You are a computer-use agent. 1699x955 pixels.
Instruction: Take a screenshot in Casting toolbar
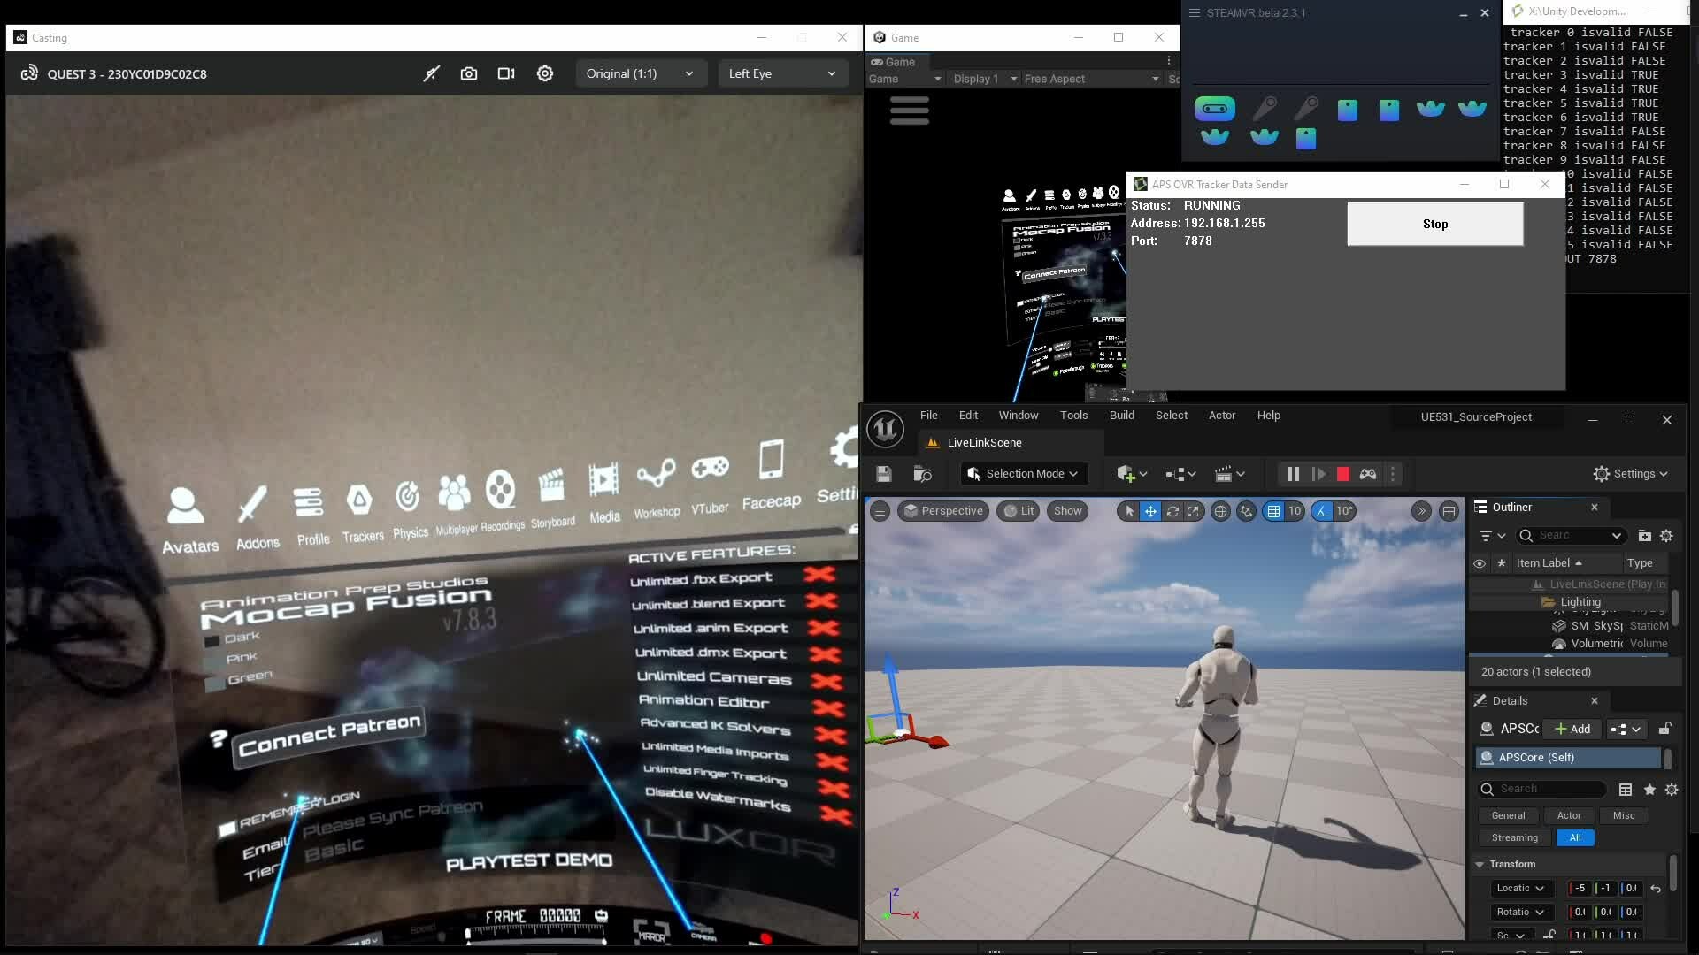coord(469,73)
